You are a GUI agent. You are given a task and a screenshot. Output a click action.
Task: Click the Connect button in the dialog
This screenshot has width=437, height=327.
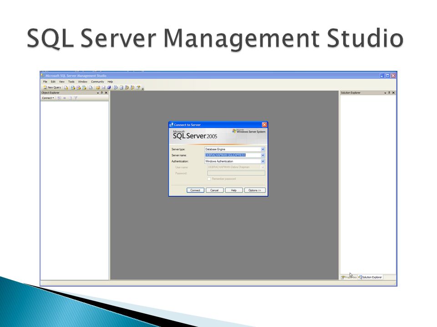click(195, 190)
